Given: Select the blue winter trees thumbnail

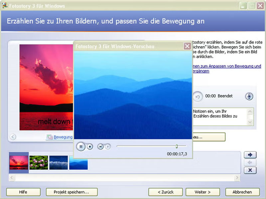Looking at the screenshot, I should (x=59, y=163).
